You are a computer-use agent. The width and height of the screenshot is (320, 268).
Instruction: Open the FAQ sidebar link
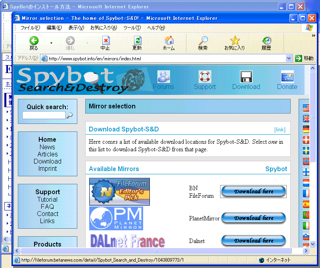[47, 206]
